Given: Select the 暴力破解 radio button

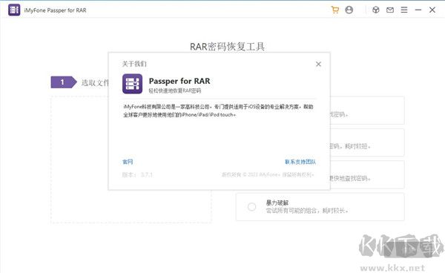Looking at the screenshot, I should pos(251,206).
